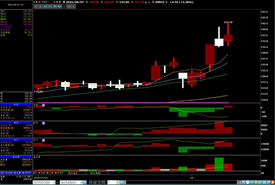
Task: Click the yellow plus zoom-in icon
Action: tap(256, 182)
